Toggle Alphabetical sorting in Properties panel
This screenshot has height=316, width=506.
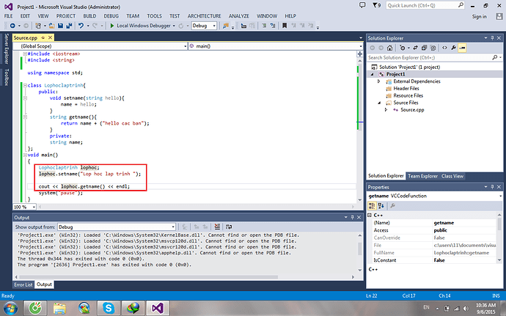coord(380,207)
